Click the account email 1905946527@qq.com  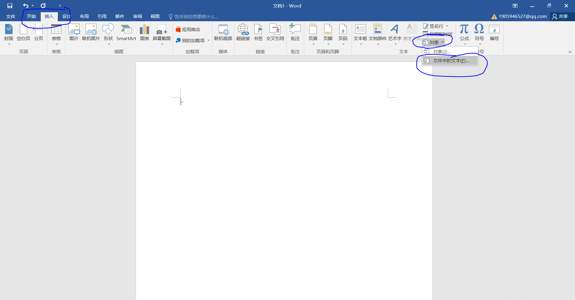tap(523, 16)
